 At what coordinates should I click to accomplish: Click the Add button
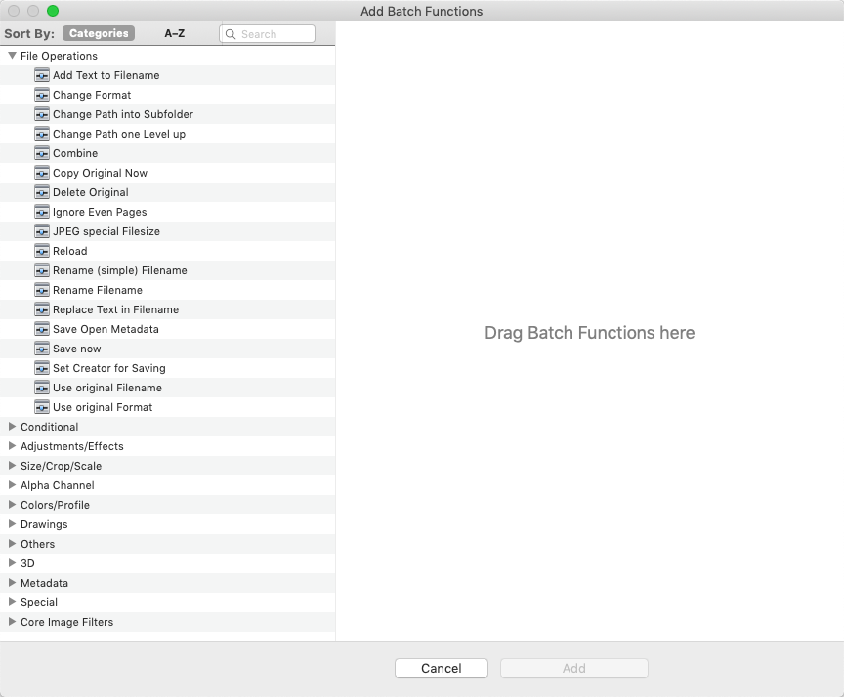click(574, 668)
